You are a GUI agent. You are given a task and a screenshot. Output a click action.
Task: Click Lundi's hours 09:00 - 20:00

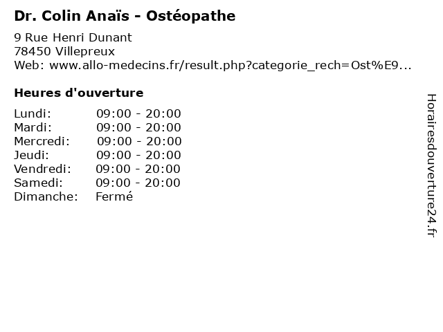pos(138,113)
